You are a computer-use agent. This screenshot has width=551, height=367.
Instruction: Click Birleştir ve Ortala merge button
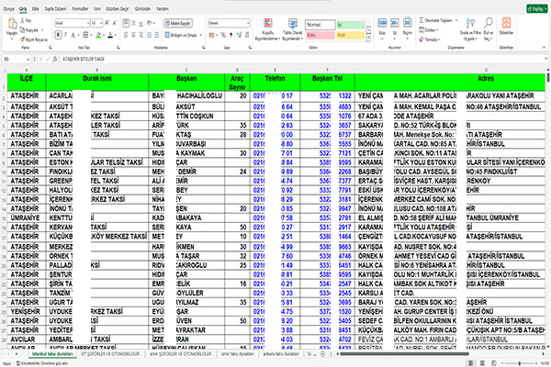tap(181, 35)
